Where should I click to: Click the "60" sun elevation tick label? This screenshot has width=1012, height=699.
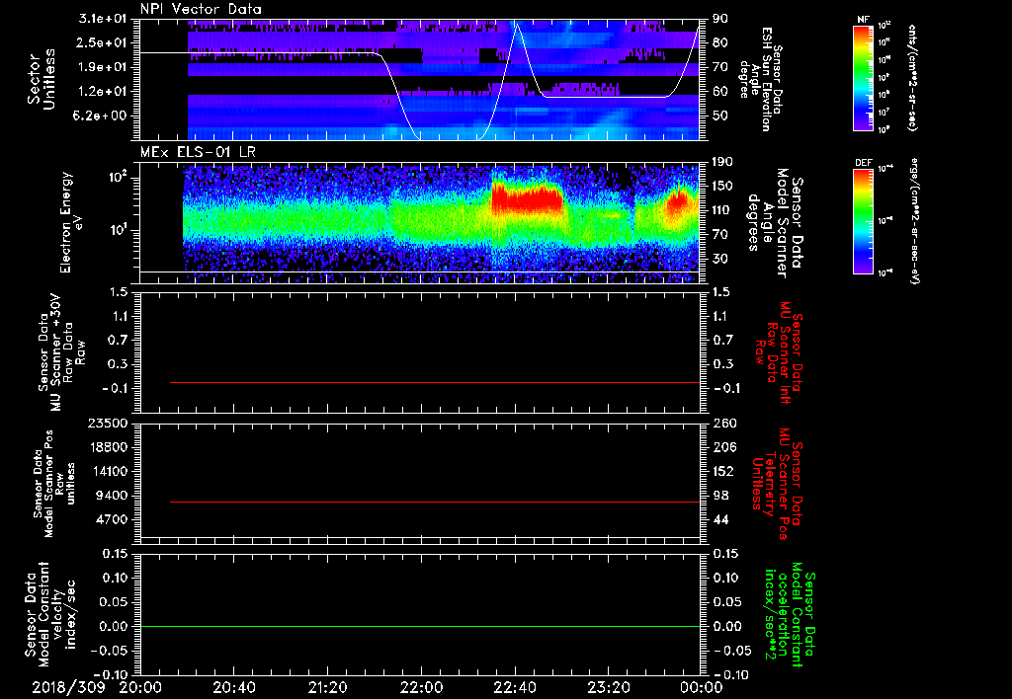point(720,92)
